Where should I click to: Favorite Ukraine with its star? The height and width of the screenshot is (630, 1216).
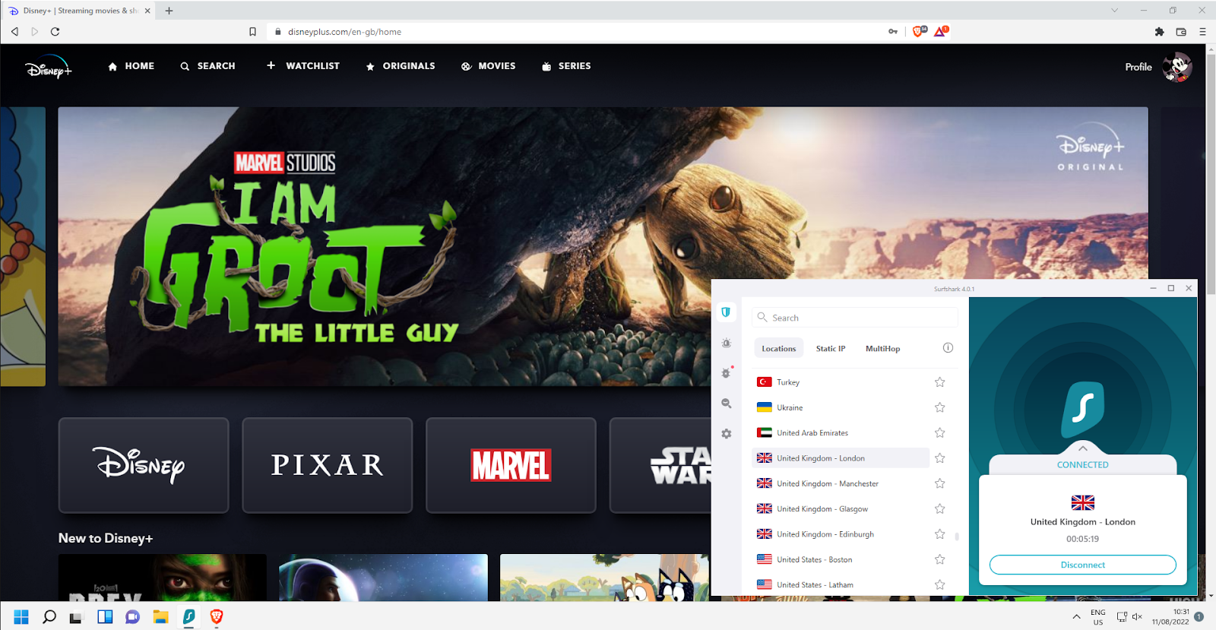coord(940,407)
